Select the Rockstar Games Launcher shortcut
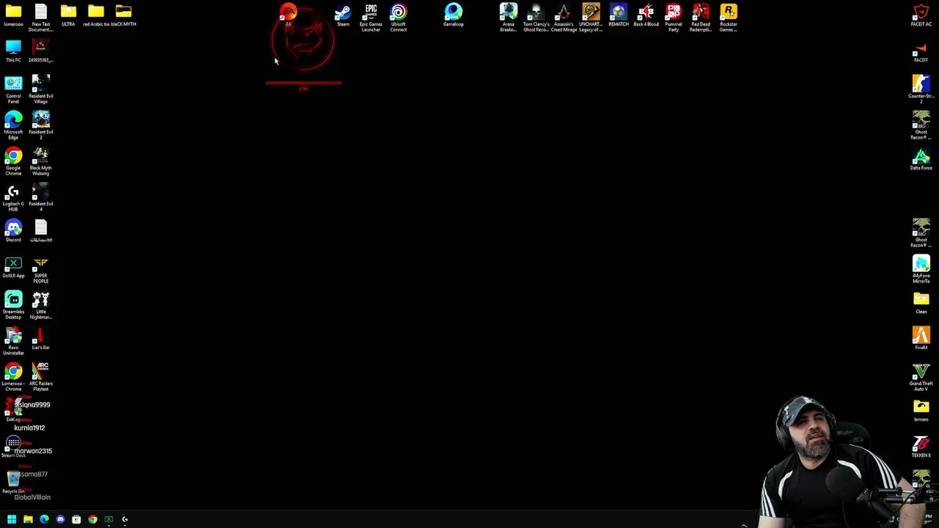This screenshot has height=528, width=939. [x=728, y=18]
